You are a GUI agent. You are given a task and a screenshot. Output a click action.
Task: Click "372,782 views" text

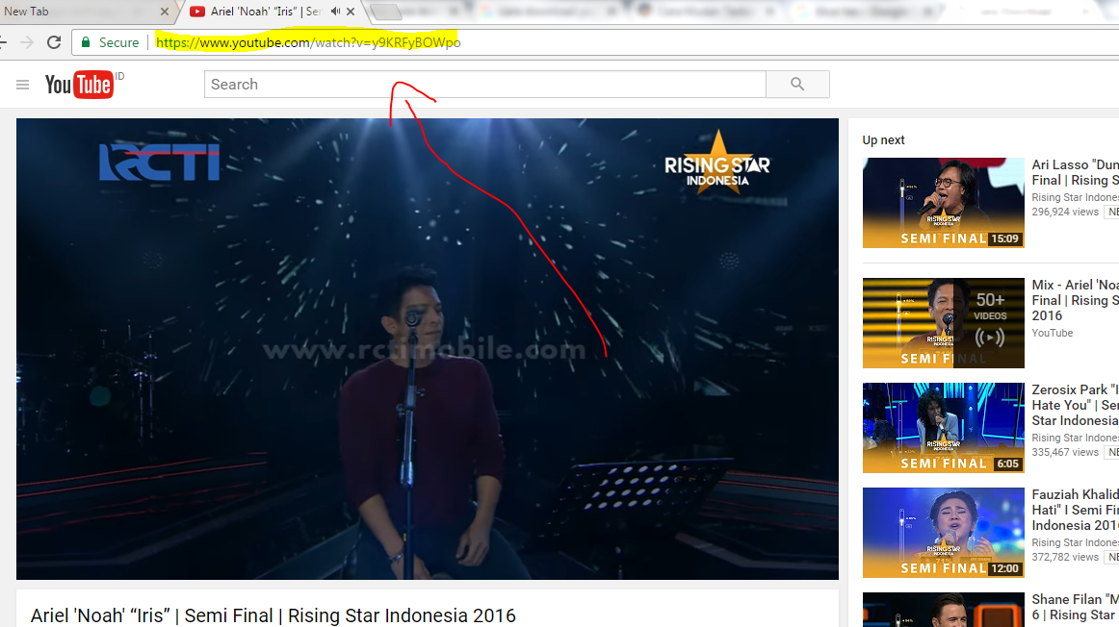point(1065,557)
